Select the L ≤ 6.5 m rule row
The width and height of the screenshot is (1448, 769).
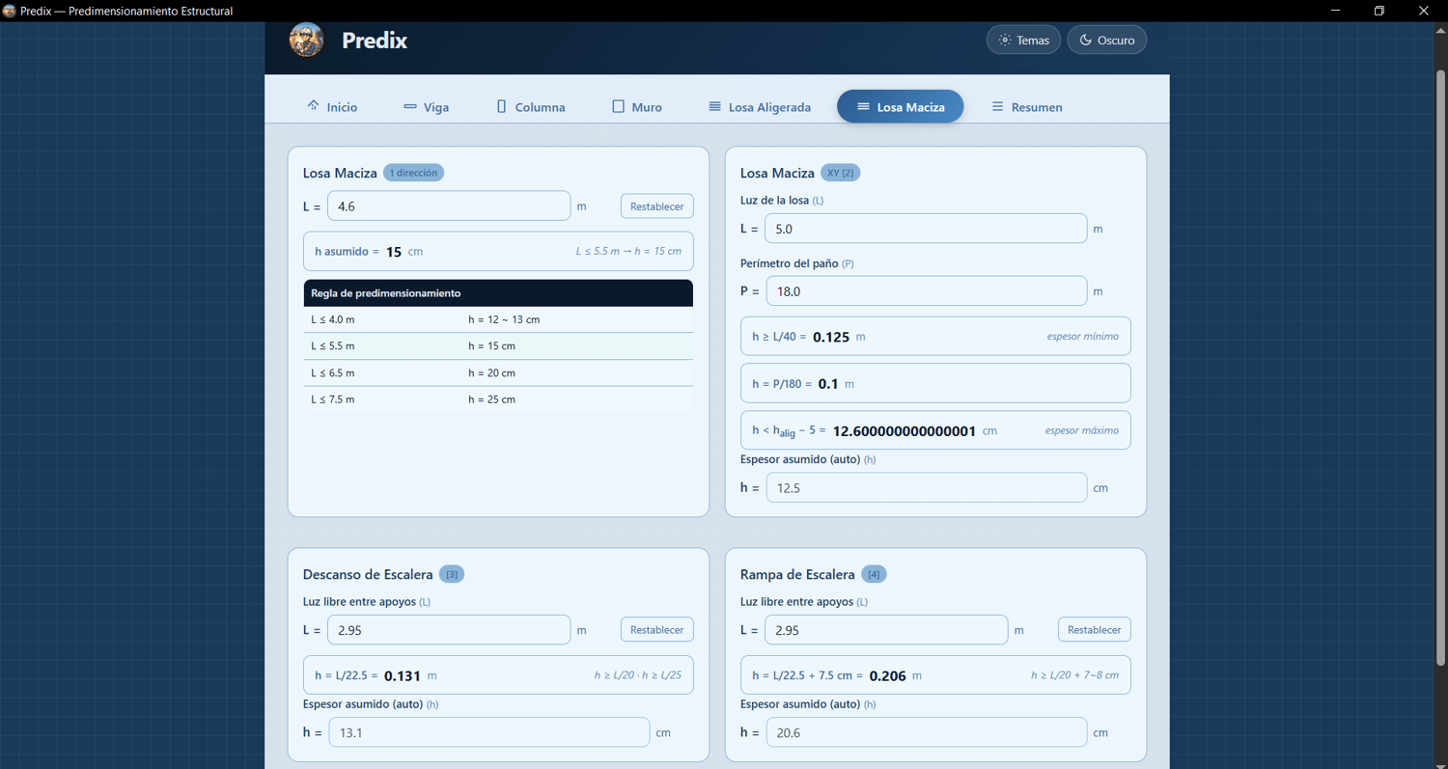(x=498, y=372)
